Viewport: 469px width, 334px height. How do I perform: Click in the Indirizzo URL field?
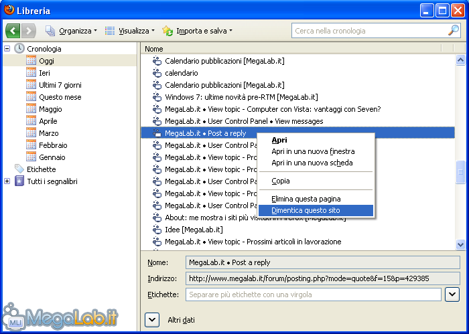(323, 278)
